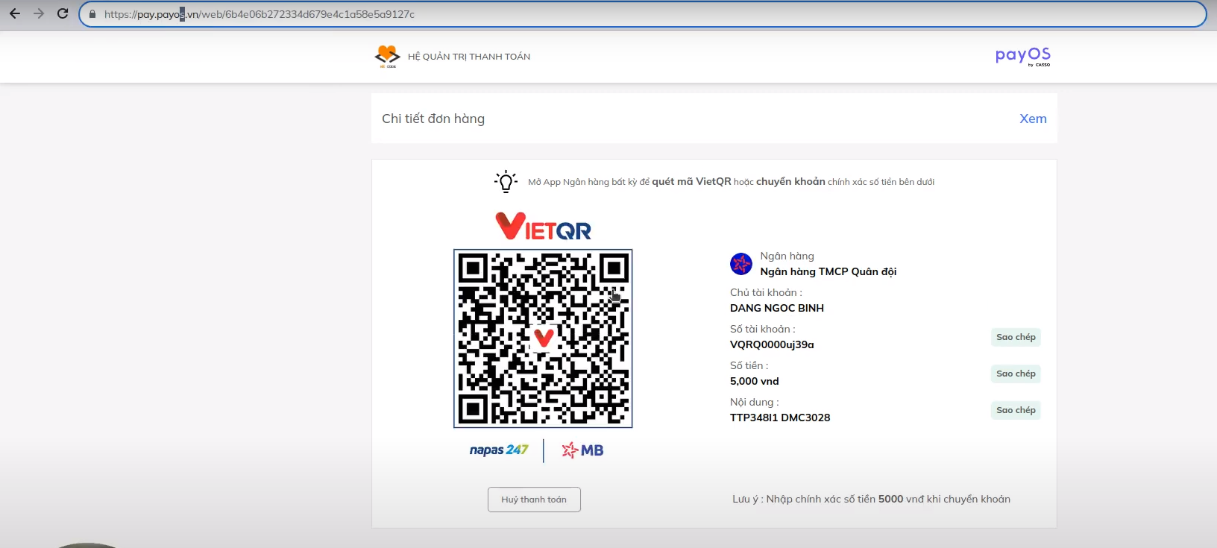This screenshot has width=1217, height=548.
Task: Expand the Chi tiết đơn hàng section
Action: point(433,119)
